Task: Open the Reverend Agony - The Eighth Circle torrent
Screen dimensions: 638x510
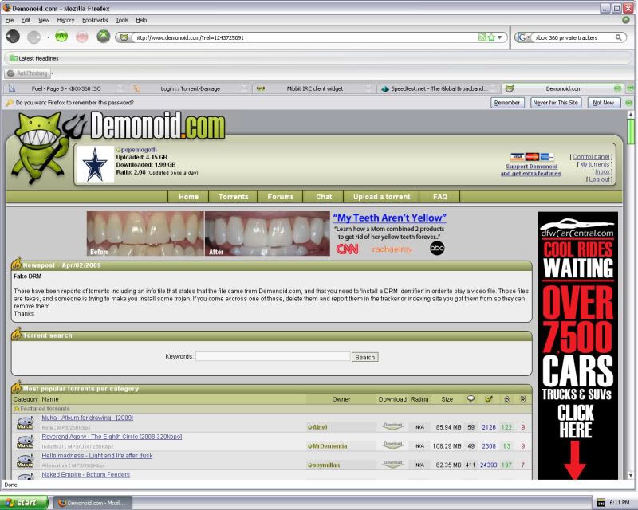Action: click(x=112, y=437)
